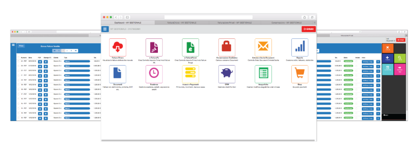
Task: Click the teal Conferma tile in the right window
Action: [x=388, y=69]
